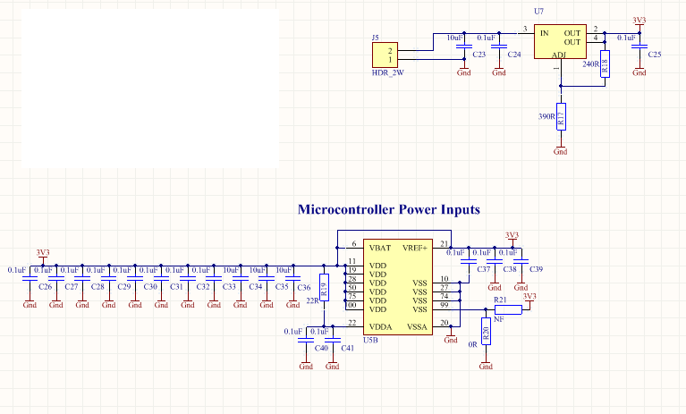Click the C24 designator label
This screenshot has width=686, height=414.
pyautogui.click(x=514, y=55)
